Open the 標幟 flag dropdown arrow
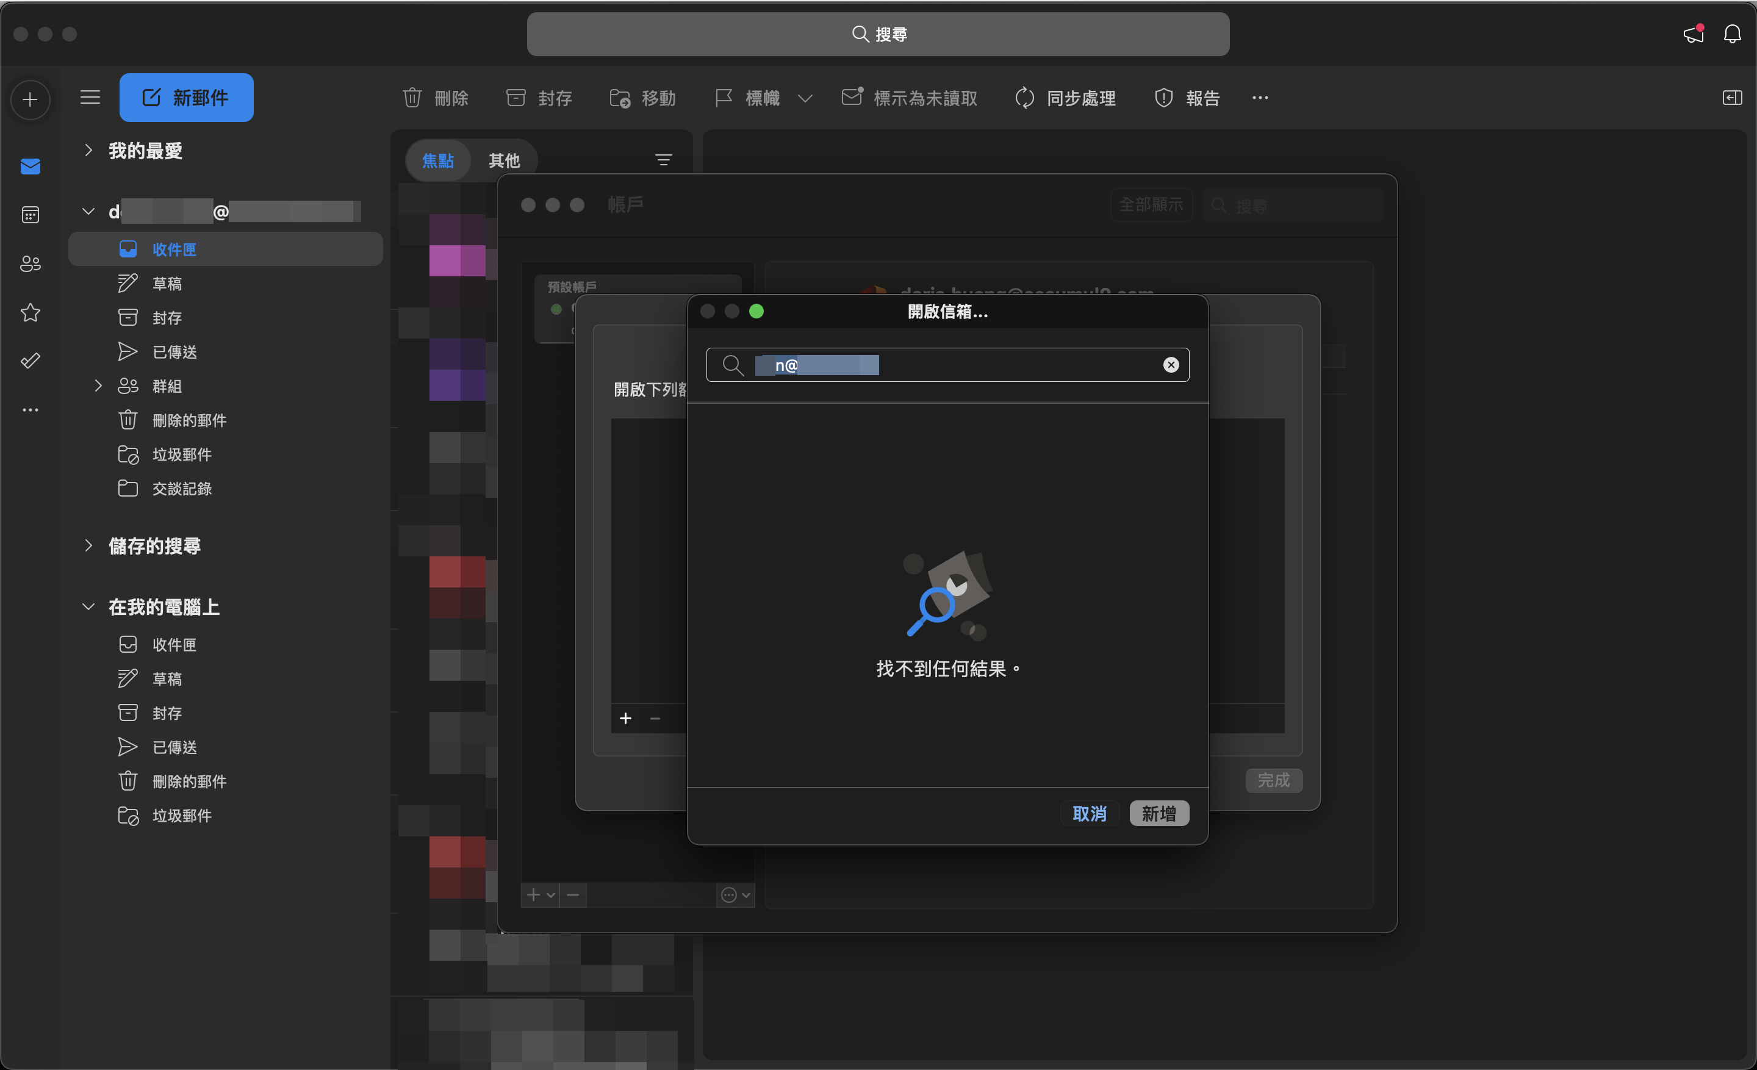The width and height of the screenshot is (1757, 1070). click(805, 98)
